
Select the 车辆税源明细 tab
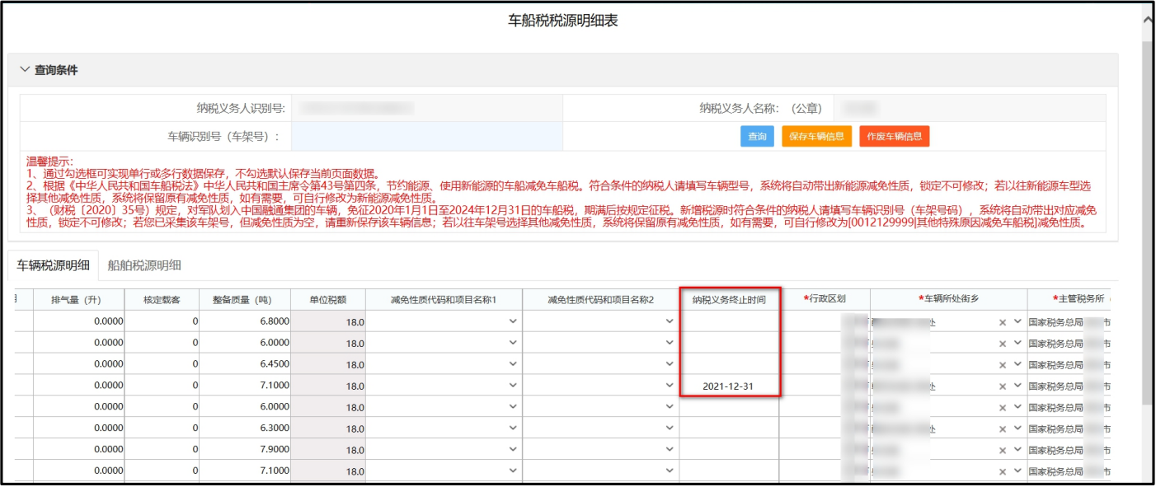click(x=54, y=265)
